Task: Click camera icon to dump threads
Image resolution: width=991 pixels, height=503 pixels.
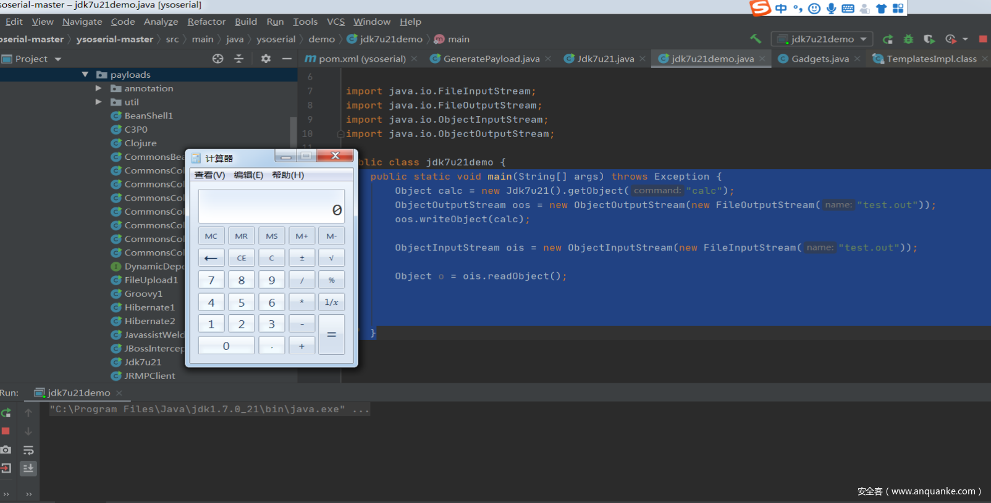Action: [x=6, y=450]
